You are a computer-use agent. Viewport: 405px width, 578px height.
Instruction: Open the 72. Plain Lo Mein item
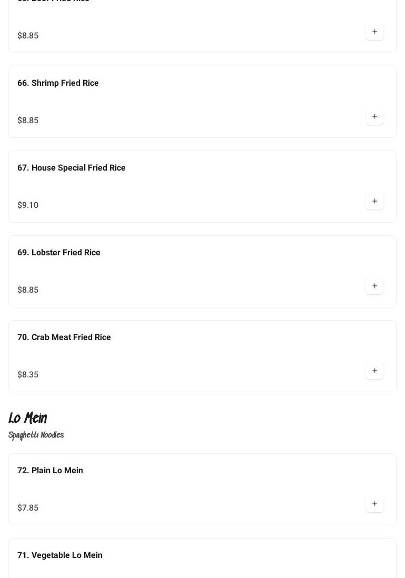[50, 471]
